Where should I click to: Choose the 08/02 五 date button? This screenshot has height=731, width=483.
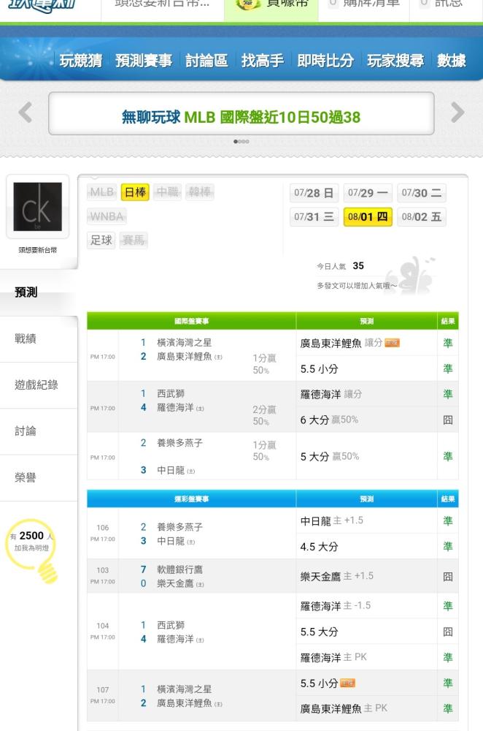(422, 217)
